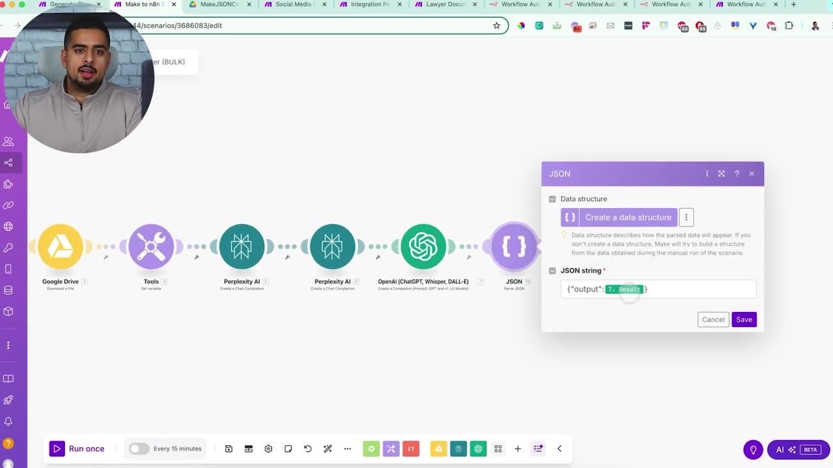Toggle the Data structure checkbox

tap(553, 199)
